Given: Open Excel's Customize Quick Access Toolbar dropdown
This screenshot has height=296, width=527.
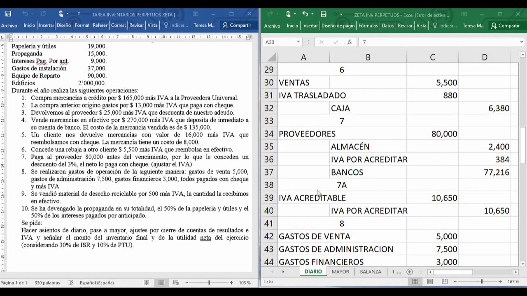Looking at the screenshot, I should [341, 14].
